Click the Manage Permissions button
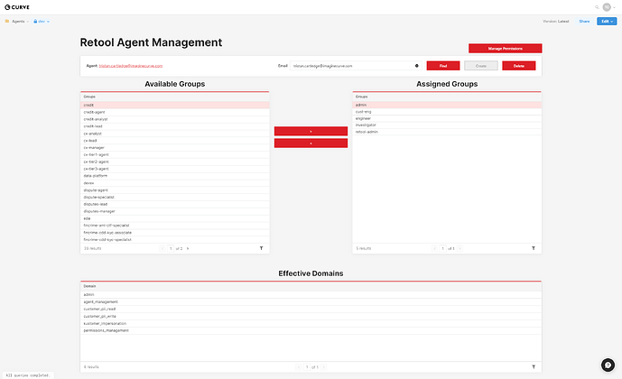 pyautogui.click(x=505, y=49)
